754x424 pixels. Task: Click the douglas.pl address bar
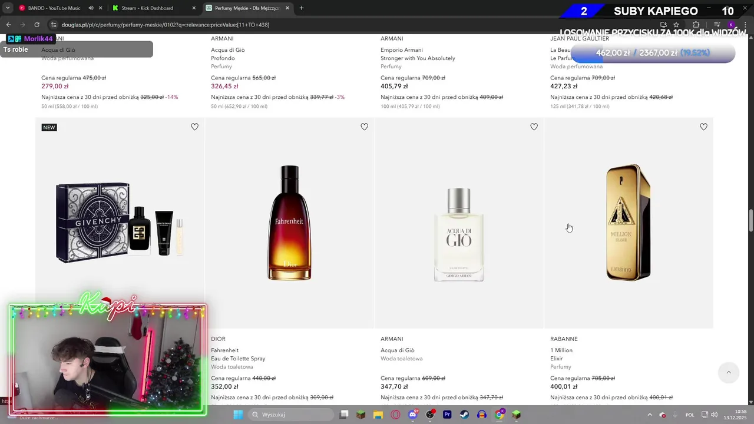(353, 25)
